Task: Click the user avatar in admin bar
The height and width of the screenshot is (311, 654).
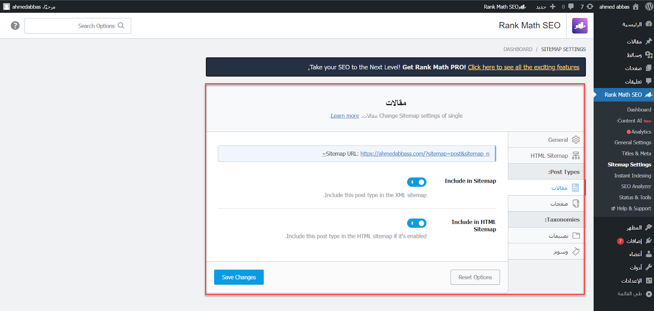Action: (7, 7)
